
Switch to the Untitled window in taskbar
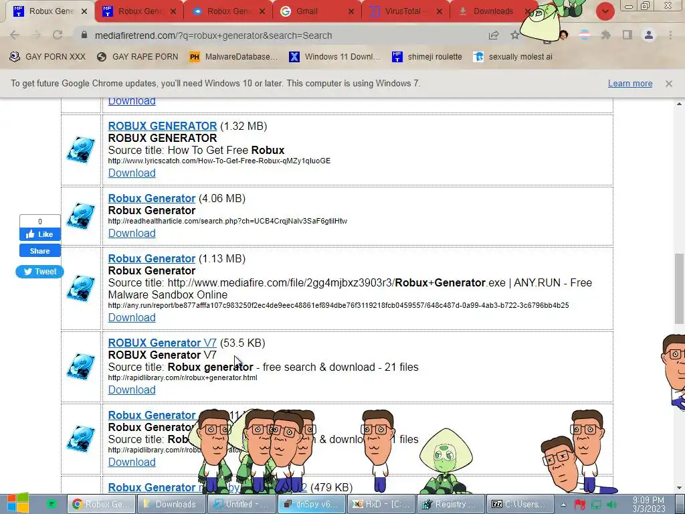coord(241,504)
